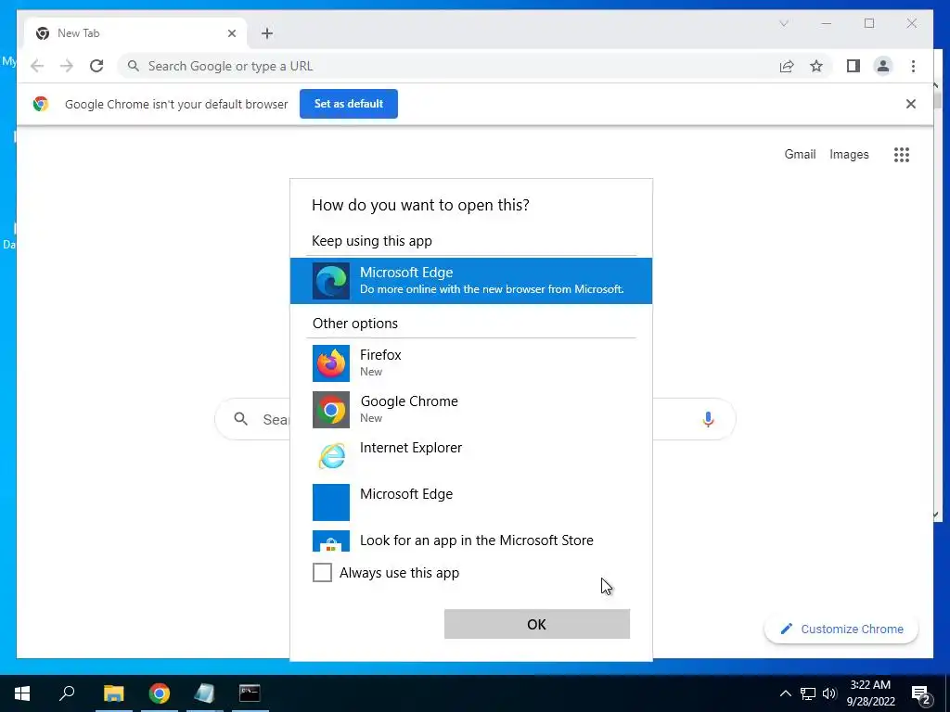
Task: Open the notification center
Action: tap(921, 694)
